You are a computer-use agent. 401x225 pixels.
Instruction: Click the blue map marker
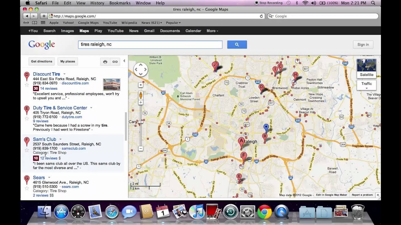266,128
